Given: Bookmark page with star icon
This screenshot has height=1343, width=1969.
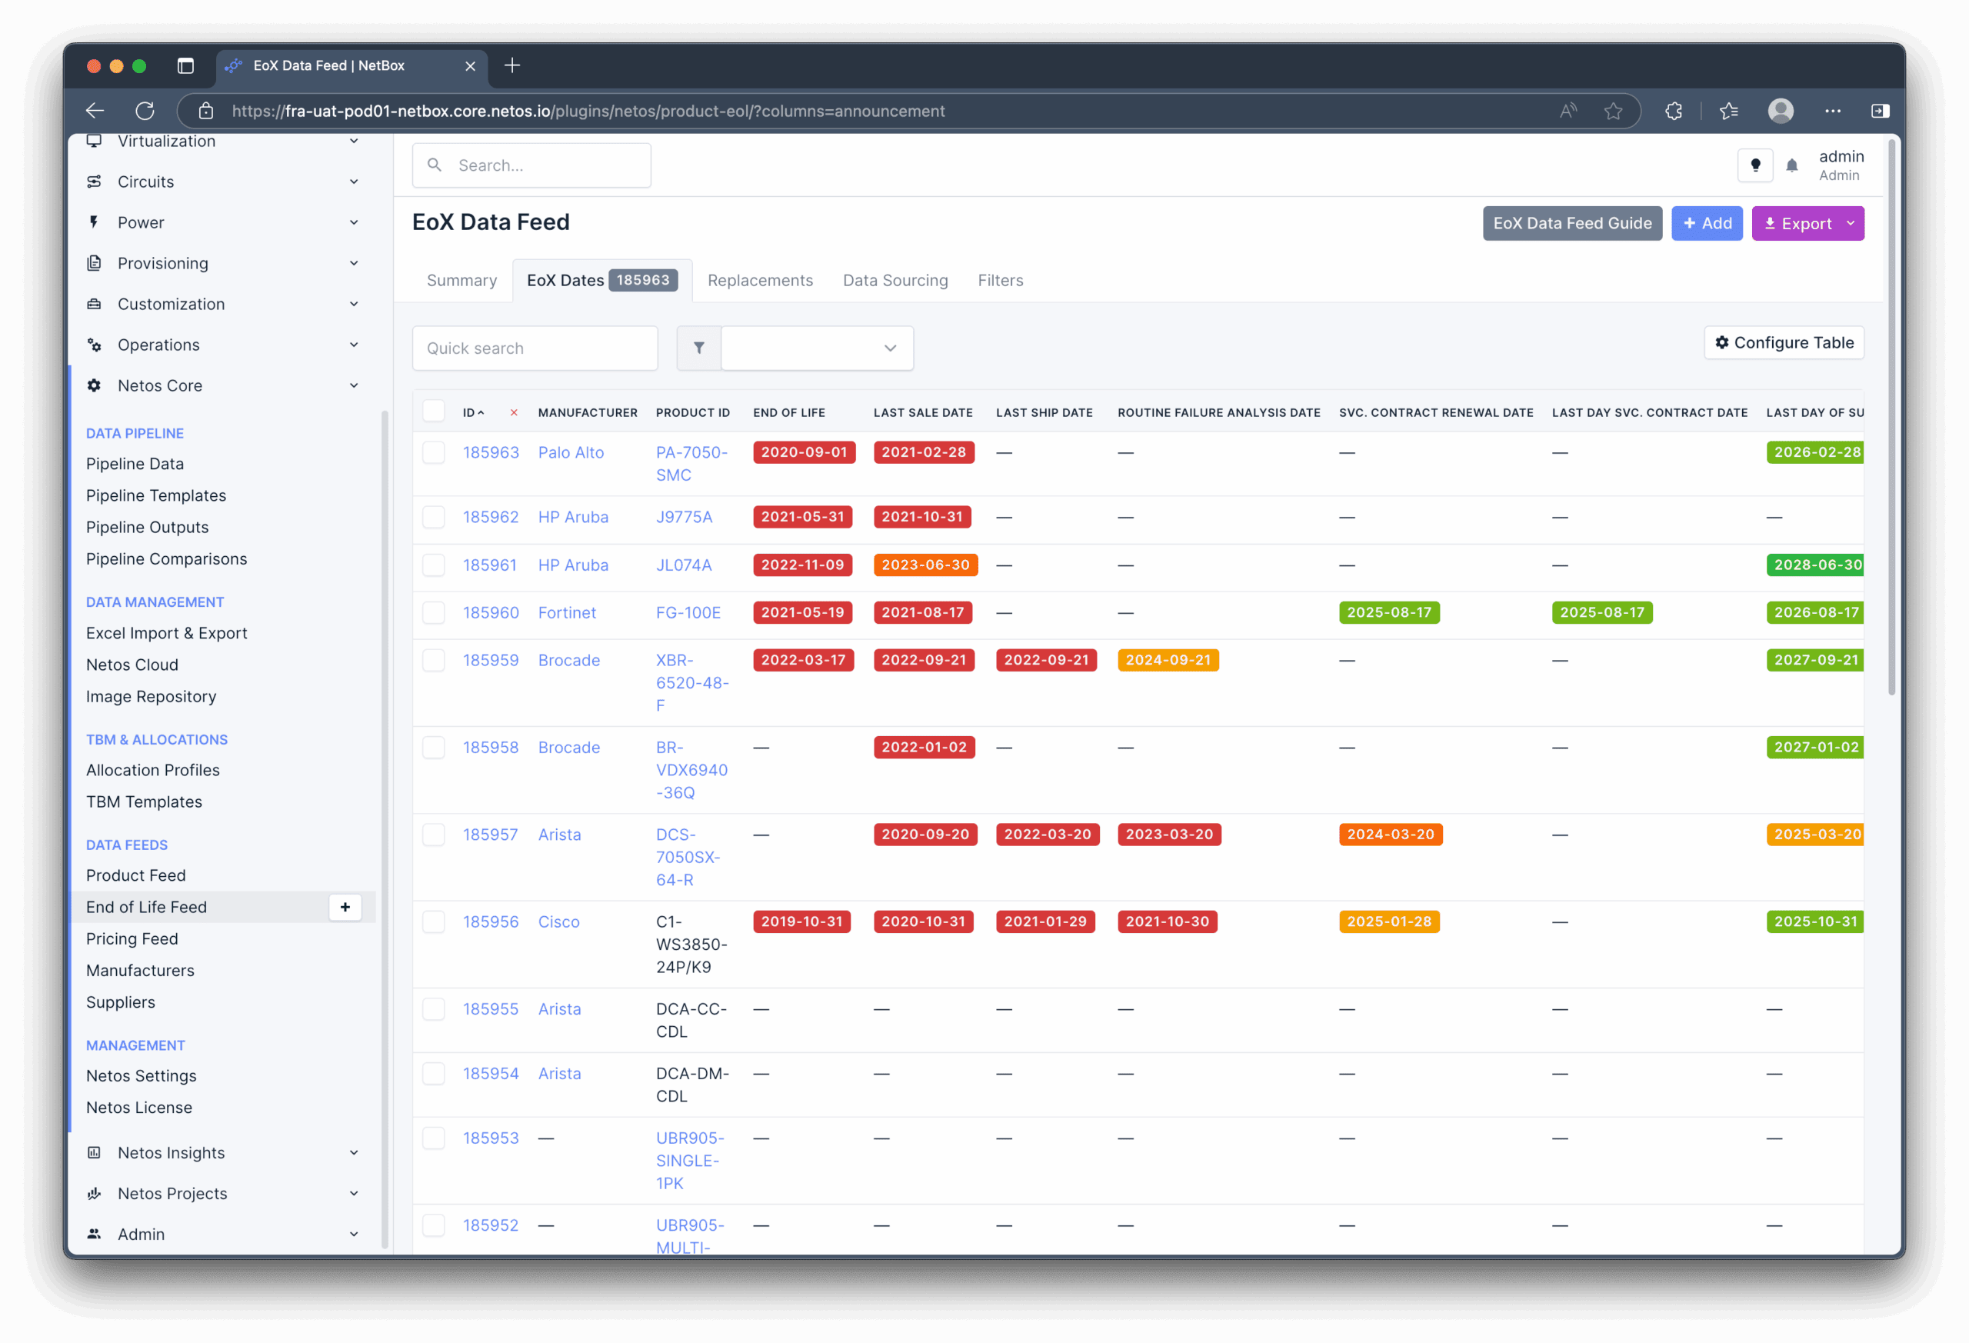Looking at the screenshot, I should (x=1613, y=111).
